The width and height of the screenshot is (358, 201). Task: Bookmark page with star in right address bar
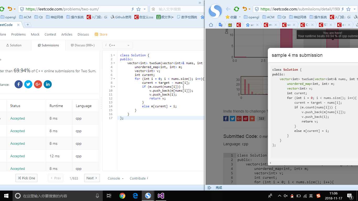pos(348,9)
